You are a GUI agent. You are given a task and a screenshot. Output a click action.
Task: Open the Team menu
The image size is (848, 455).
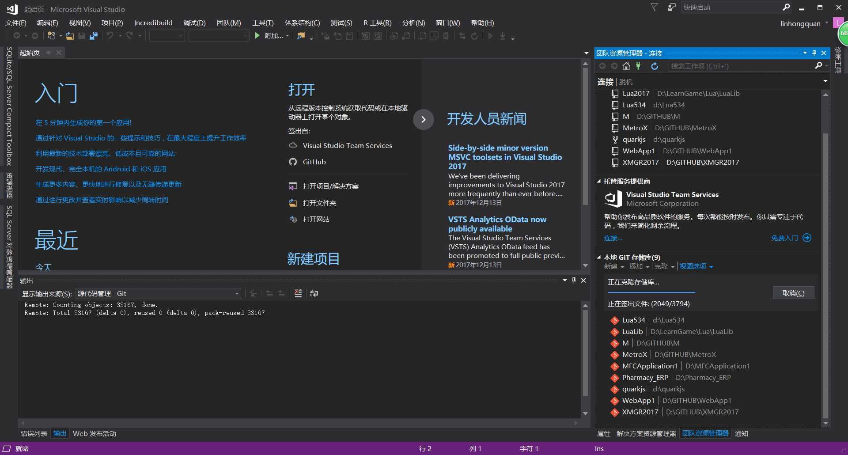coord(229,23)
